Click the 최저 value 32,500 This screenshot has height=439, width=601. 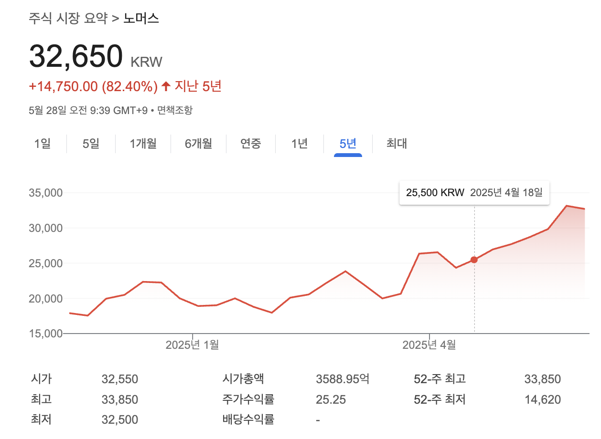(x=120, y=420)
